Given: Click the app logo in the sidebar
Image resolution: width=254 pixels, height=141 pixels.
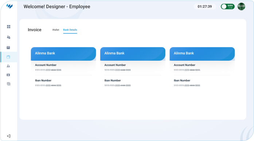Looking at the screenshot, I should (x=9, y=6).
